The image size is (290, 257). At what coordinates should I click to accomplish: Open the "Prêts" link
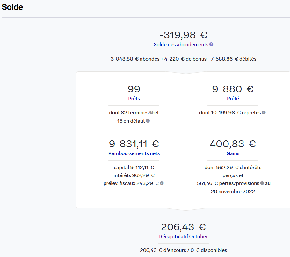(134, 99)
